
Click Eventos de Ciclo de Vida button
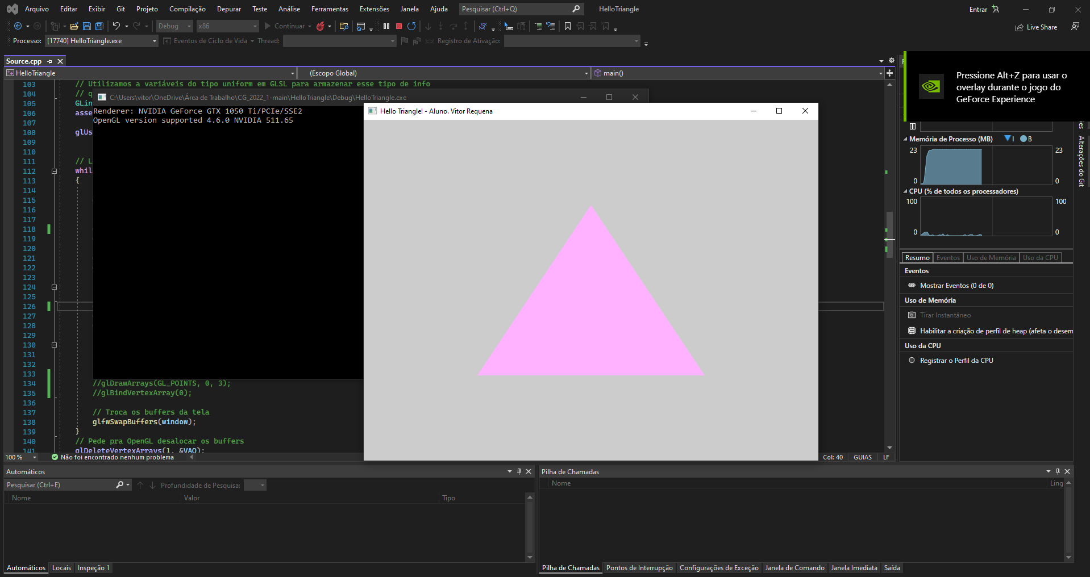pyautogui.click(x=208, y=41)
